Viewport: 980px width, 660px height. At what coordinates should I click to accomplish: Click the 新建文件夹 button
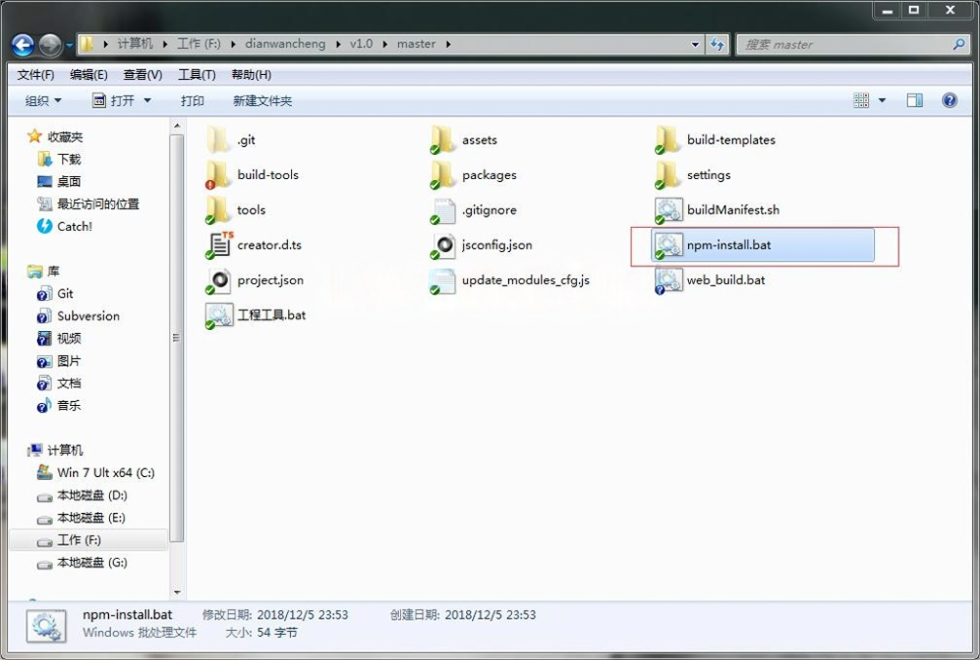[263, 100]
